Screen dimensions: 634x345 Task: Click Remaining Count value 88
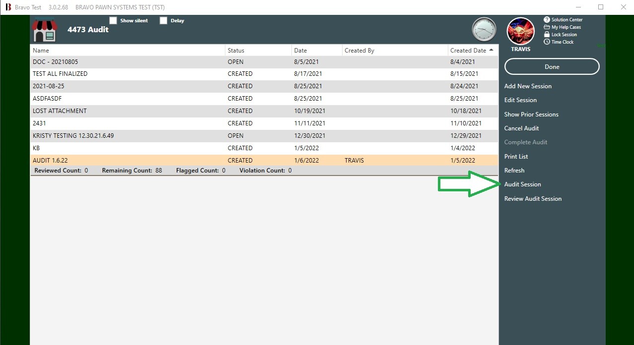[158, 171]
